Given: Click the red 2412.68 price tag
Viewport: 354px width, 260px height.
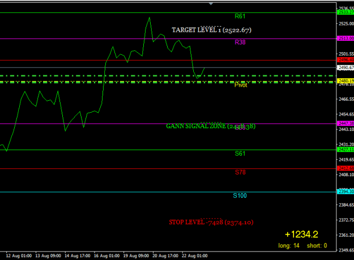Looking at the screenshot, I should (346, 168).
